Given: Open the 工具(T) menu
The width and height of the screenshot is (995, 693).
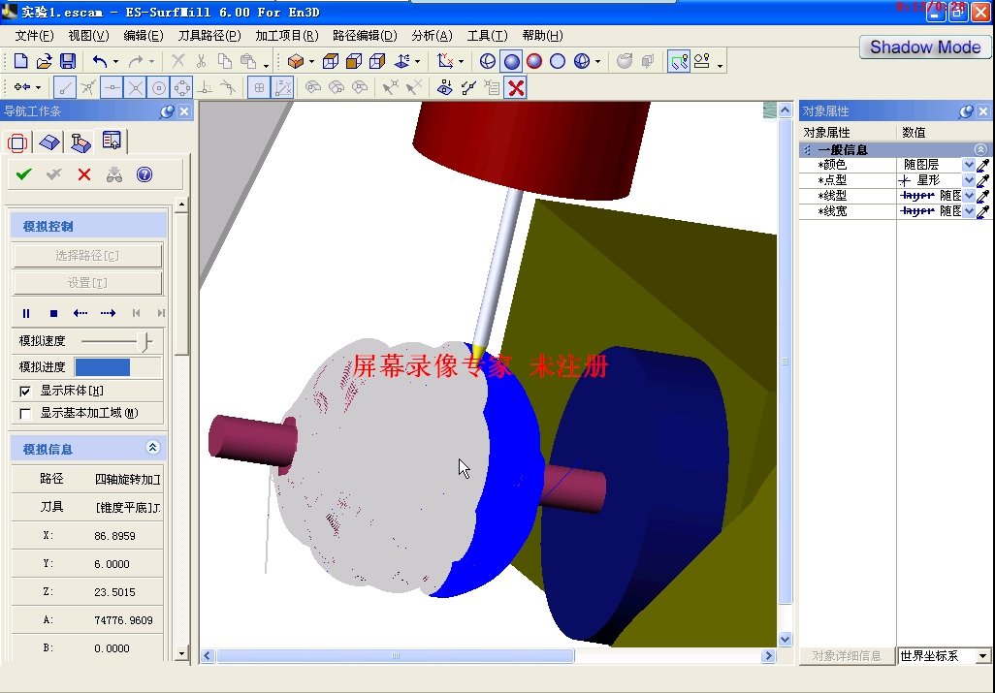Looking at the screenshot, I should (487, 36).
